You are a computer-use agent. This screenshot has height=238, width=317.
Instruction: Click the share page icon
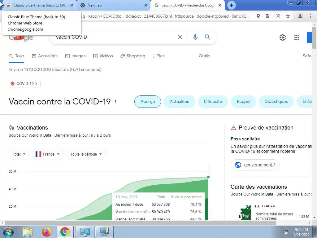278,16
